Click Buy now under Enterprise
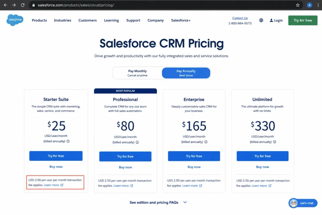This screenshot has height=215, width=322. 194,167
